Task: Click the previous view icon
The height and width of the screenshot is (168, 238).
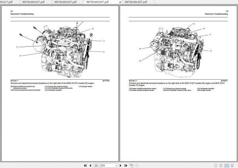Action: coord(131,166)
